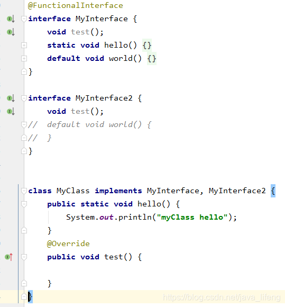Collapse the commented default void world() block

[x=24, y=125]
